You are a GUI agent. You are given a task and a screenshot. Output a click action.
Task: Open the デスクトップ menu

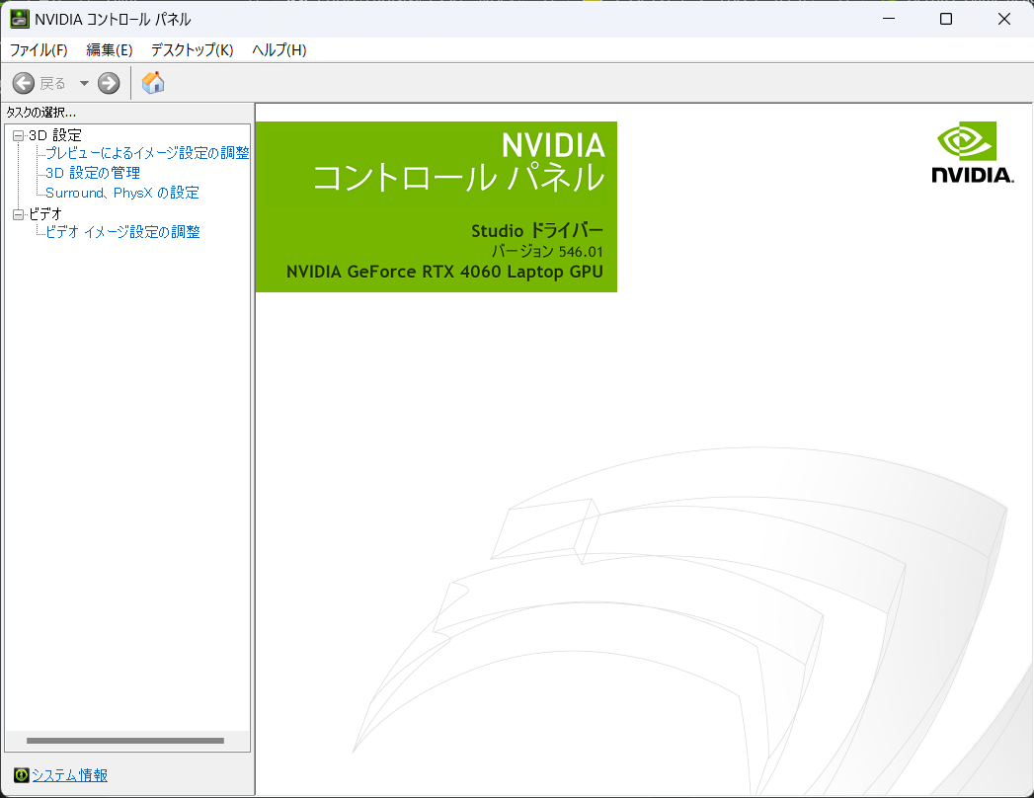point(191,50)
